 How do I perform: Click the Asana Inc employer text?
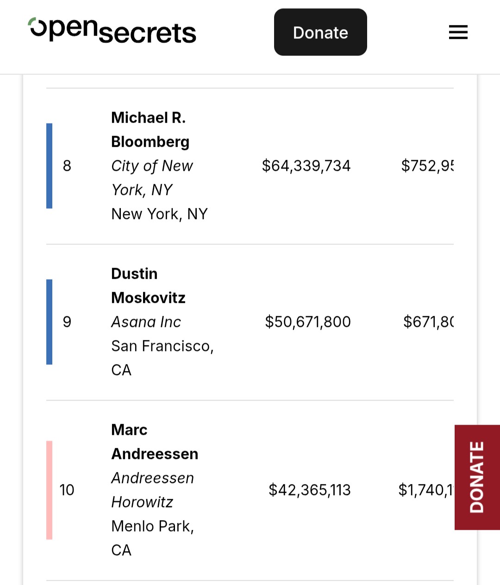click(146, 322)
